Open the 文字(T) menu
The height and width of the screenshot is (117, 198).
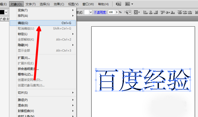point(31,4)
